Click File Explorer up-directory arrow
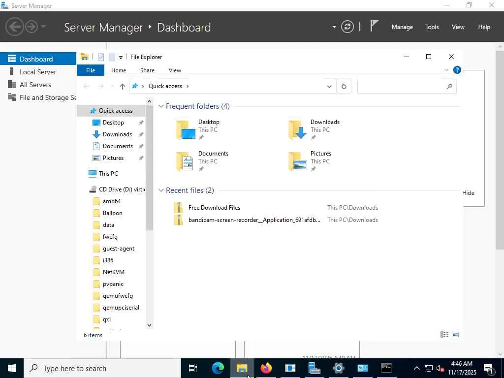Image resolution: width=504 pixels, height=378 pixels. click(x=122, y=86)
